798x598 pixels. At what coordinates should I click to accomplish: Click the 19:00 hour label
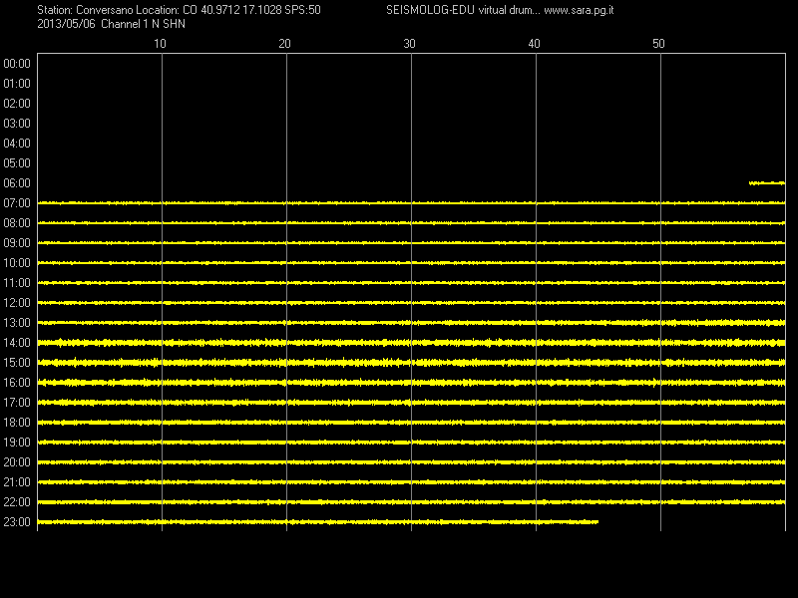point(17,443)
